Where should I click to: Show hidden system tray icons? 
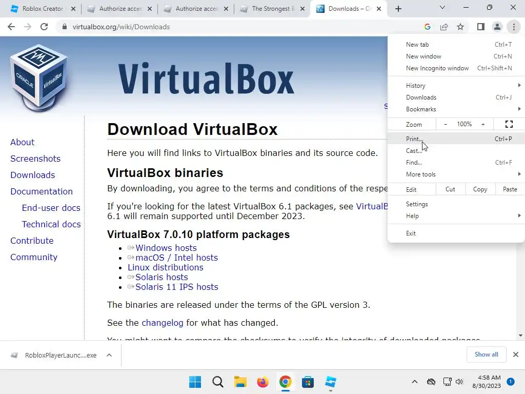pos(414,382)
